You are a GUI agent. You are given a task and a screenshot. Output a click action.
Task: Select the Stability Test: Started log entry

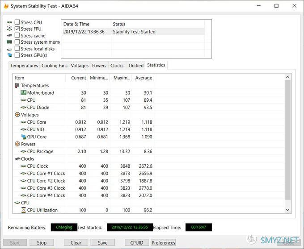(133, 32)
